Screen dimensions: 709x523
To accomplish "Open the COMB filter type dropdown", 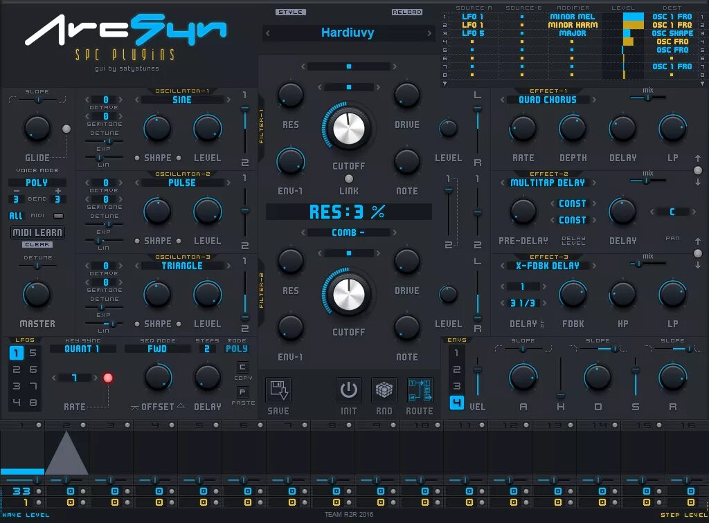I will [348, 232].
